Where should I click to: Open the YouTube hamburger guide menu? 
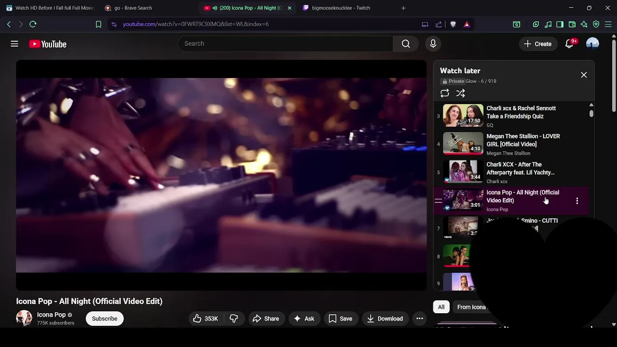14,44
